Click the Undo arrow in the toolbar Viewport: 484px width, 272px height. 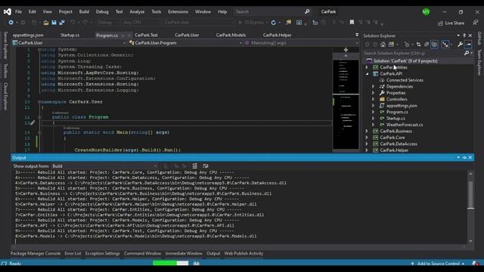coord(73,23)
